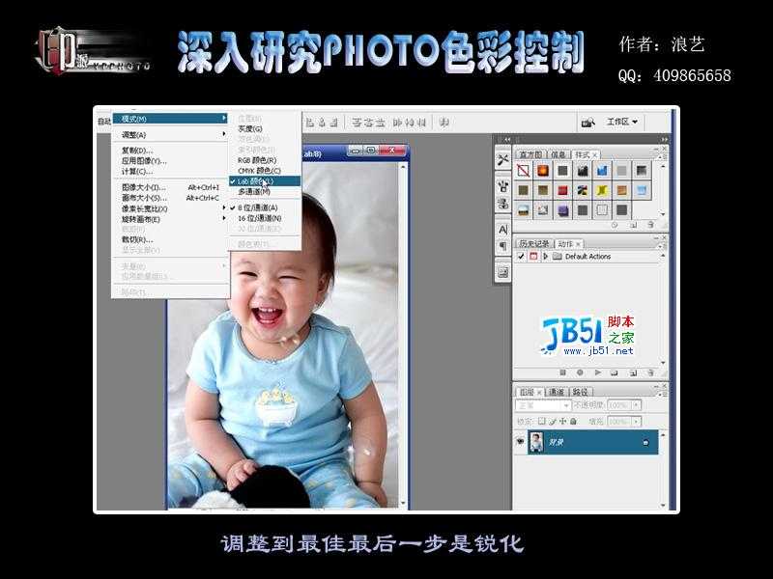Image resolution: width=773 pixels, height=579 pixels.
Task: Click the Go to Bridge icon beside 工作区
Action: [588, 123]
